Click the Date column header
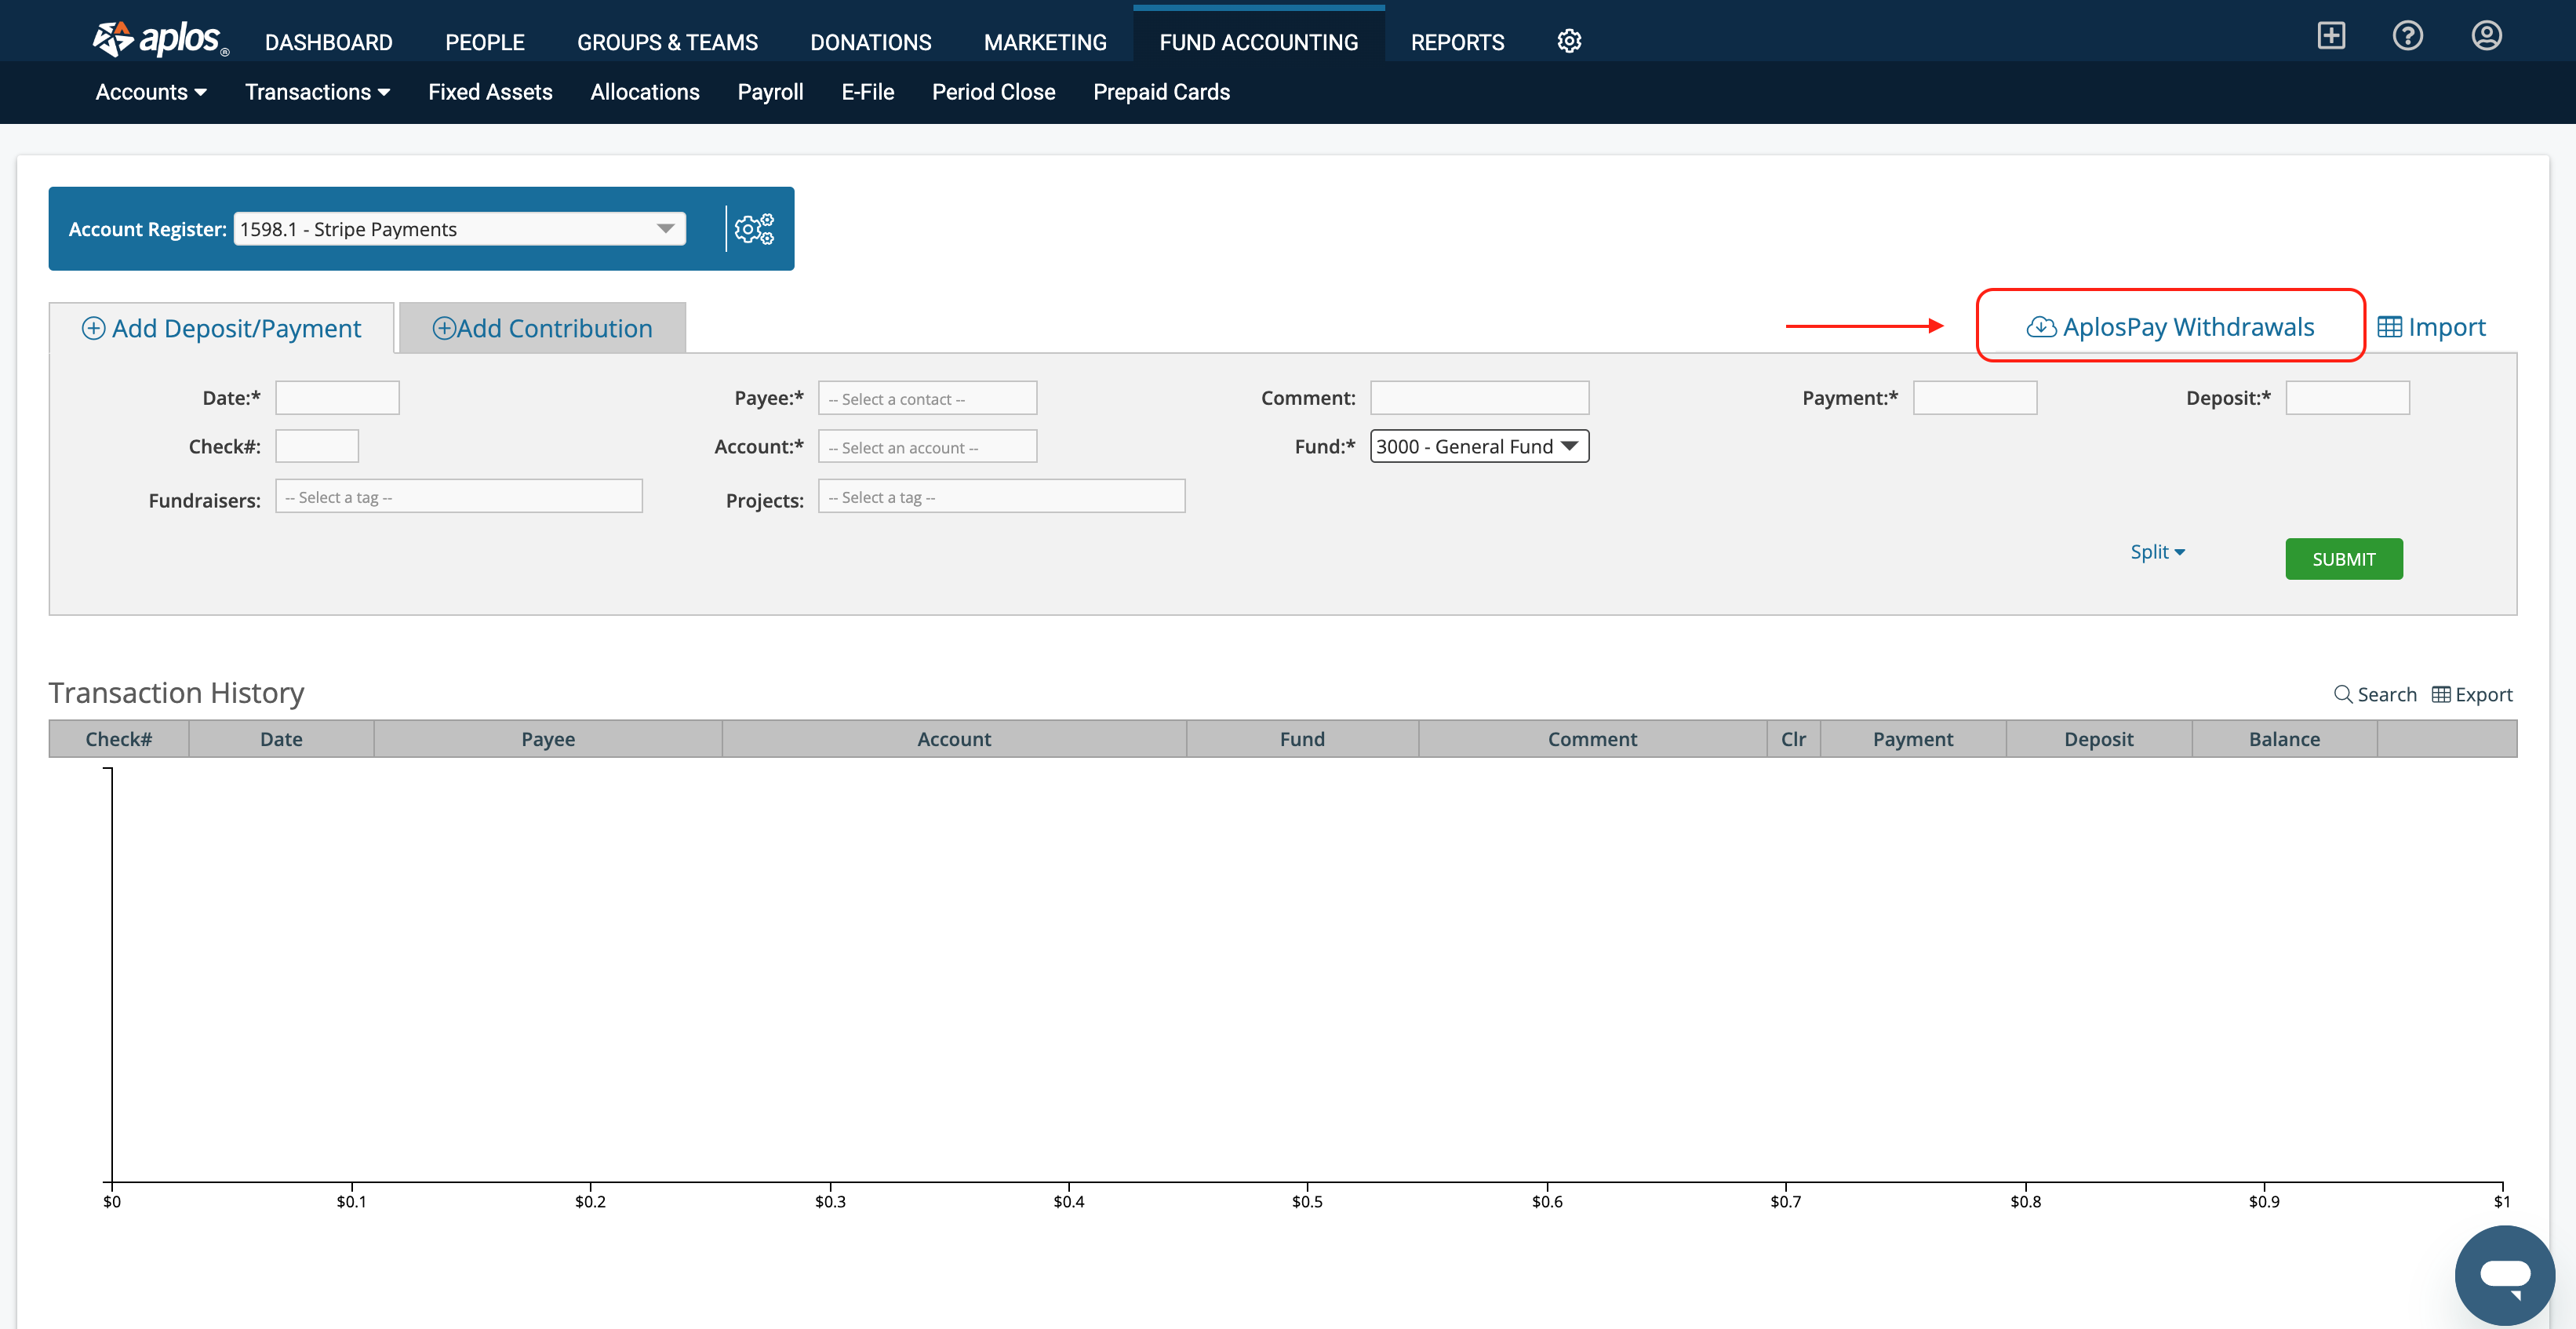The width and height of the screenshot is (2576, 1329). point(281,739)
